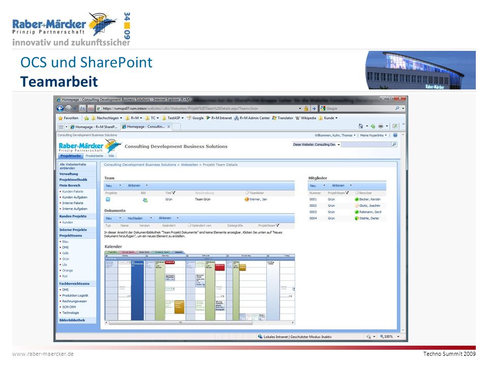
Task: Open the Kunde favorites folder dropdown
Action: click(x=328, y=118)
